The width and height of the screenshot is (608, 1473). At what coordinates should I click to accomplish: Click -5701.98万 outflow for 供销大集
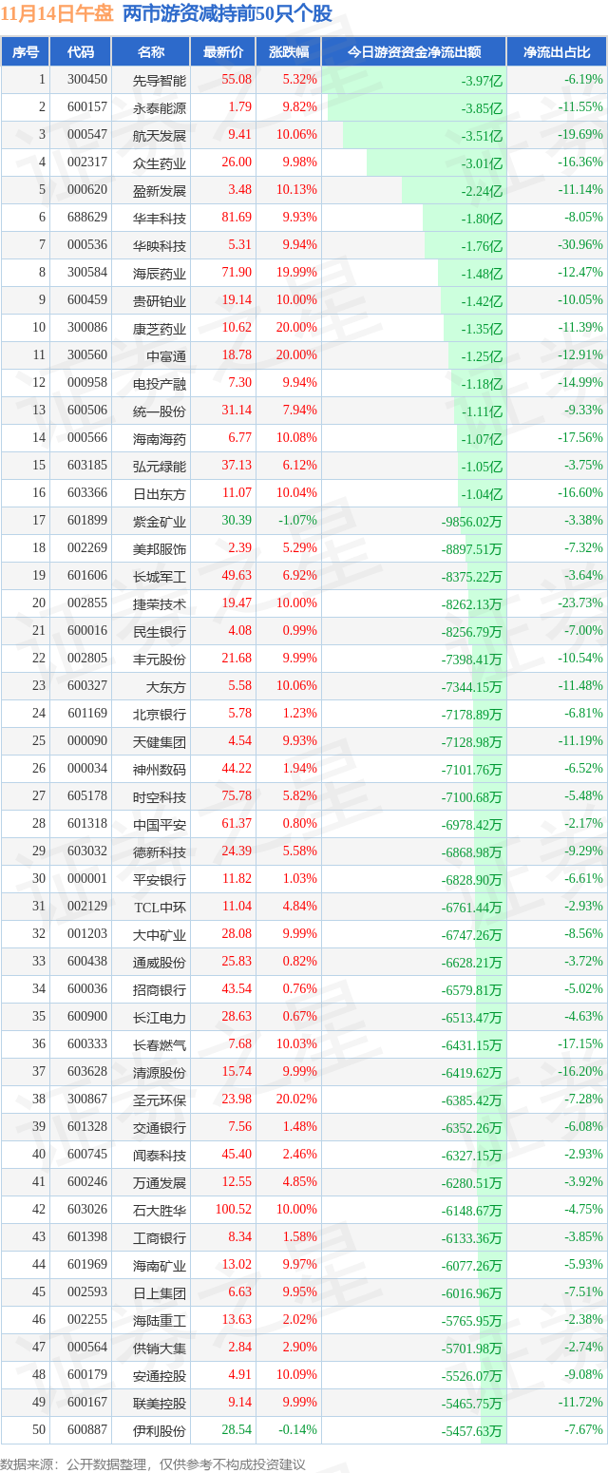pos(472,1349)
